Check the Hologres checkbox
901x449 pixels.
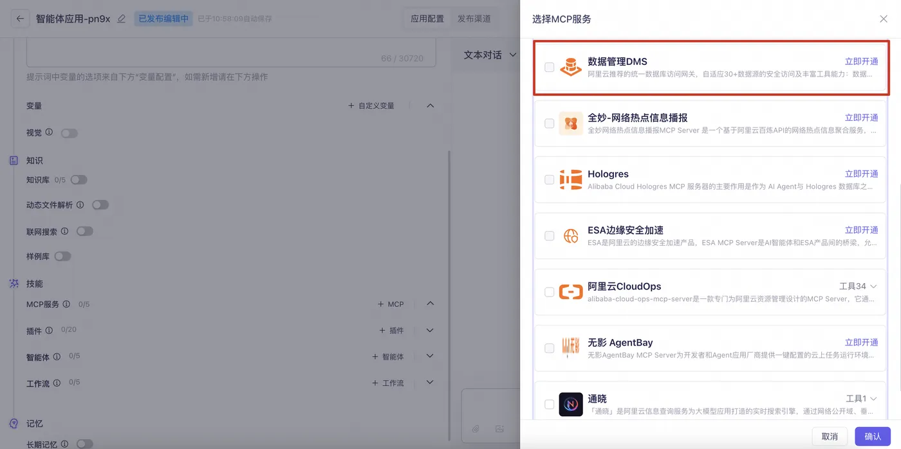(x=549, y=179)
